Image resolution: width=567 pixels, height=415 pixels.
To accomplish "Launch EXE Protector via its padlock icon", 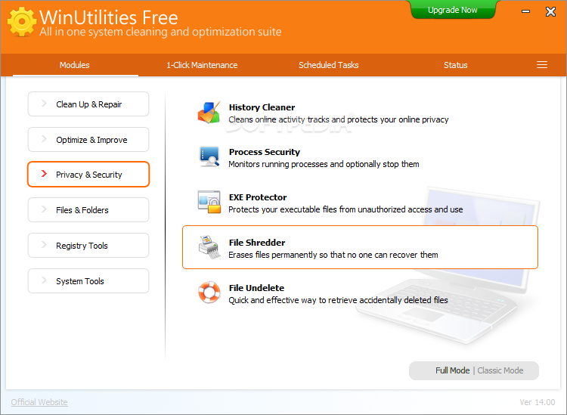I will [209, 202].
